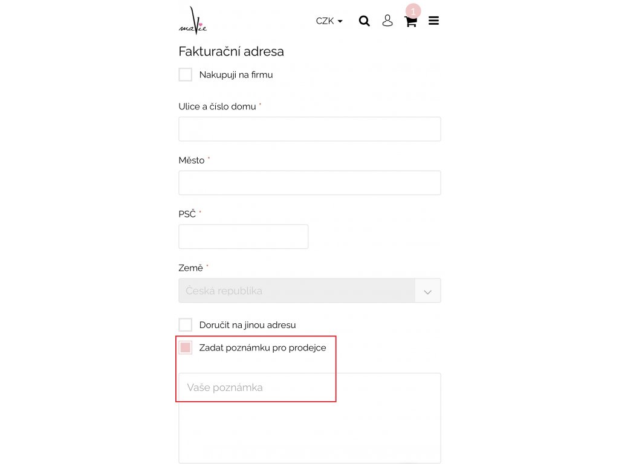Click the maVie logo
This screenshot has width=619, height=464.
193,21
